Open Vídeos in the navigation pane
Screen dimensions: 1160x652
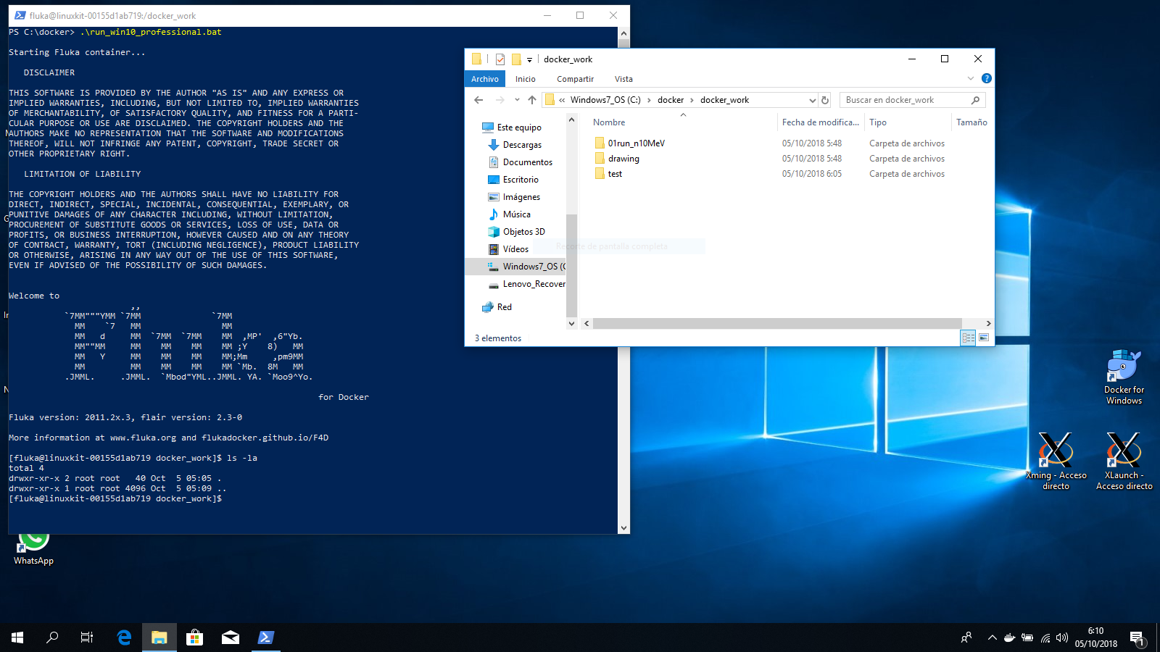515,249
